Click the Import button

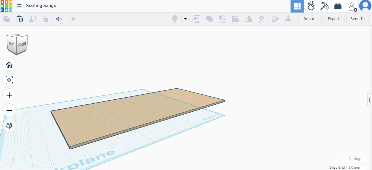[x=310, y=19]
